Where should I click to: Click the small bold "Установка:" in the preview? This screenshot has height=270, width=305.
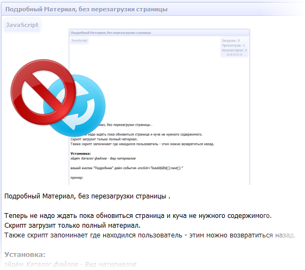tap(80, 153)
